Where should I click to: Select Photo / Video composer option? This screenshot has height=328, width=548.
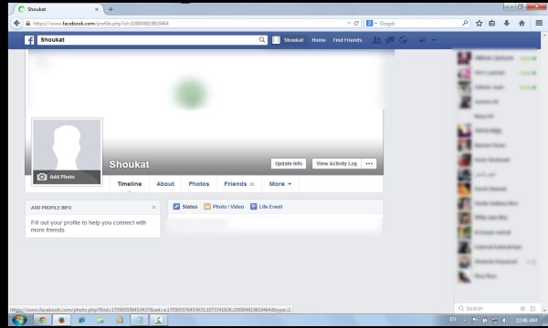(x=224, y=207)
